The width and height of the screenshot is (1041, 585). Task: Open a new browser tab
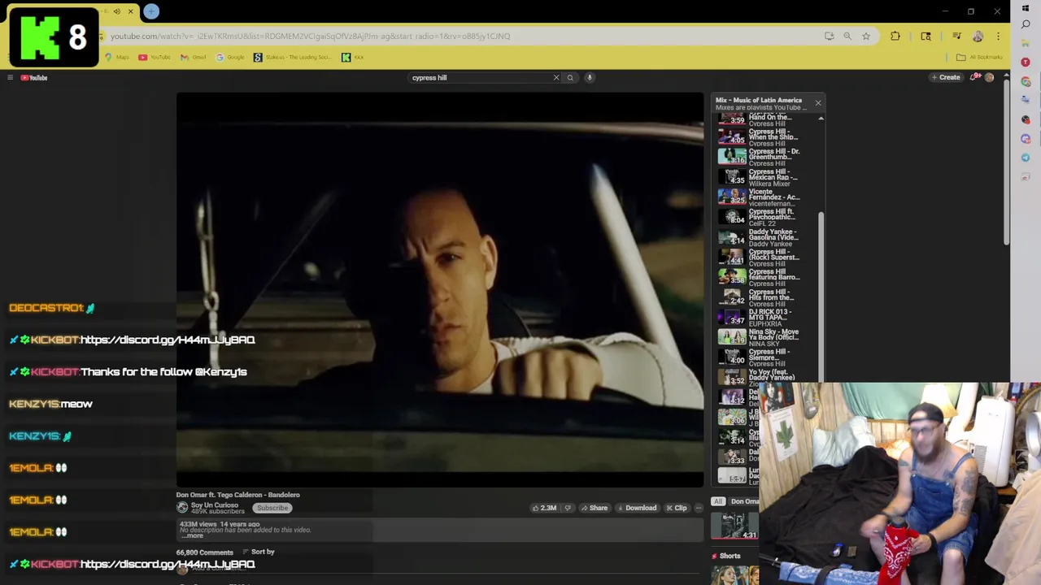click(x=151, y=11)
